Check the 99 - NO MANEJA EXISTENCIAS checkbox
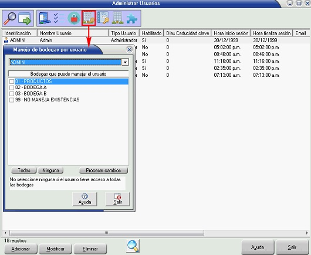Viewport: 311px width, 255px height. click(x=12, y=100)
